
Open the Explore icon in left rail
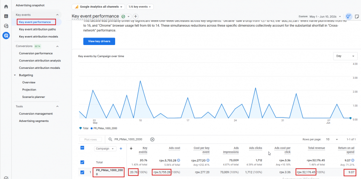point(6,26)
